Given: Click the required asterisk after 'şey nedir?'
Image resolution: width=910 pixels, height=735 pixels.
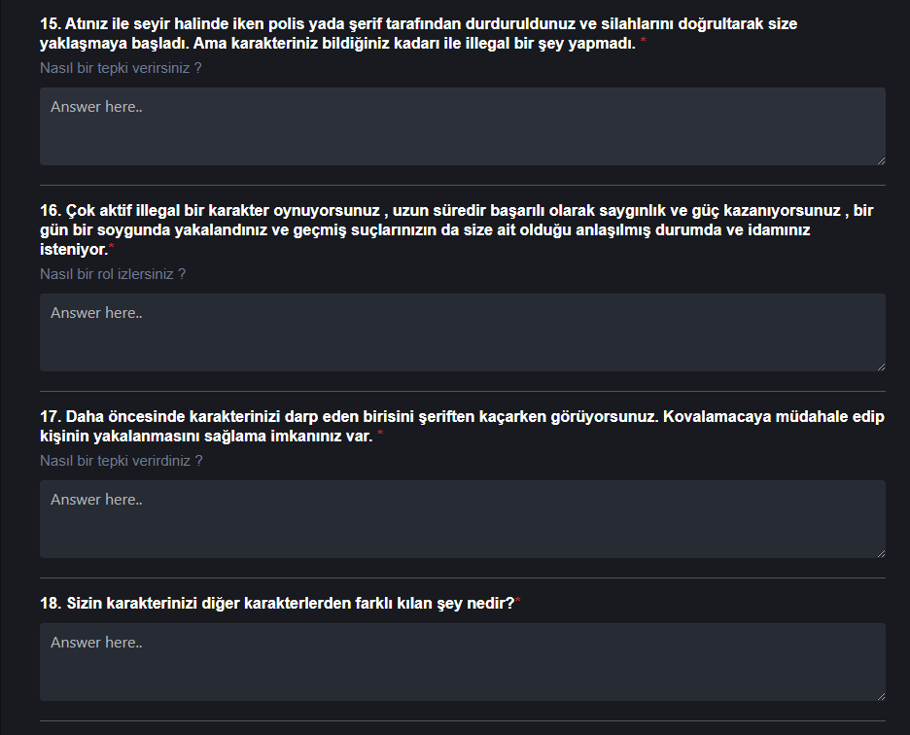Looking at the screenshot, I should point(517,600).
